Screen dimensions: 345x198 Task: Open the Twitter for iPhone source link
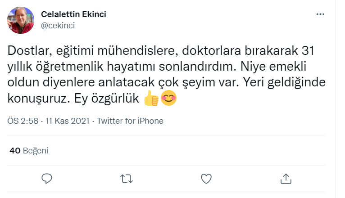pos(130,121)
